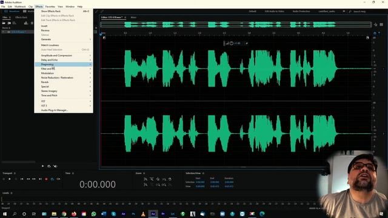388x218 pixels.
Task: Expand Diagnostics submenu
Action: coord(64,65)
